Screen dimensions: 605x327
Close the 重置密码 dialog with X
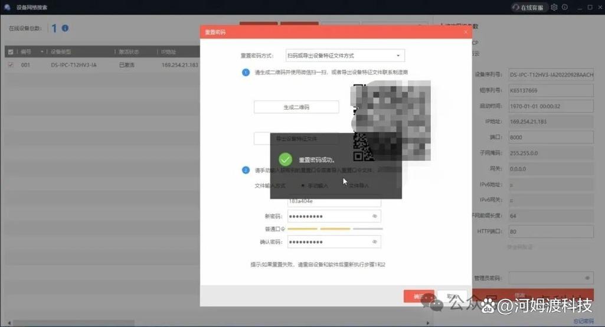[x=465, y=32]
